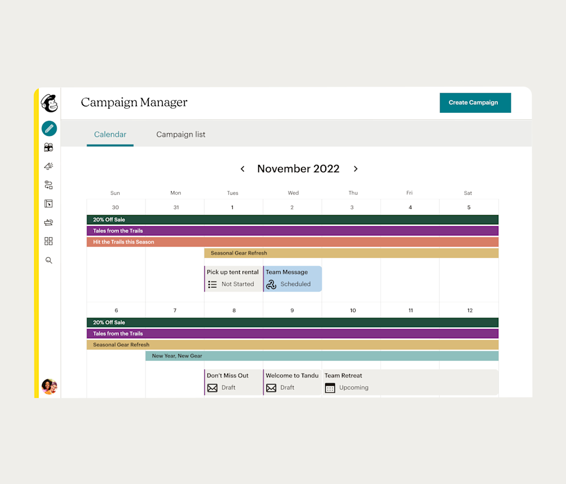Open the Integrations grid icon in sidebar
This screenshot has width=566, height=484.
49,241
